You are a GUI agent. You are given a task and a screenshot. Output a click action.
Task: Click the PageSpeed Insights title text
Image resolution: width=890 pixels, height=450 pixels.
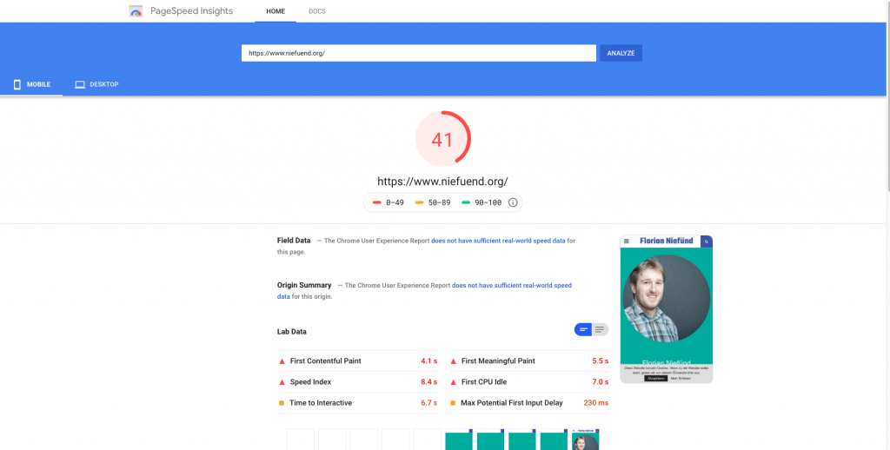coord(191,11)
